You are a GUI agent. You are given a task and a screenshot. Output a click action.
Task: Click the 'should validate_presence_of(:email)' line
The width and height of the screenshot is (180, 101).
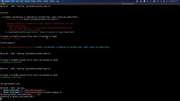(32, 19)
